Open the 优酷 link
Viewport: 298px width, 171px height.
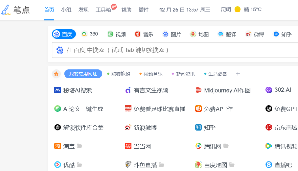pos(65,165)
